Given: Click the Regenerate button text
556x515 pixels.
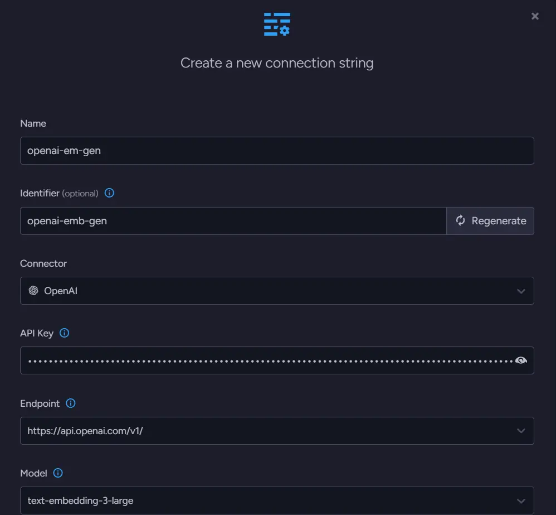Looking at the screenshot, I should point(499,221).
